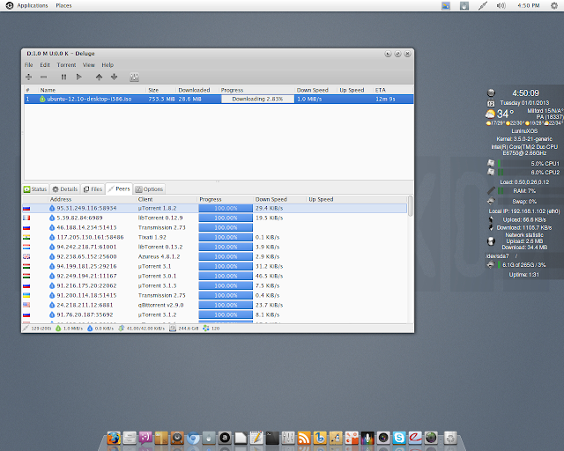
Task: Open the trash bin in the dock
Action: [x=450, y=438]
